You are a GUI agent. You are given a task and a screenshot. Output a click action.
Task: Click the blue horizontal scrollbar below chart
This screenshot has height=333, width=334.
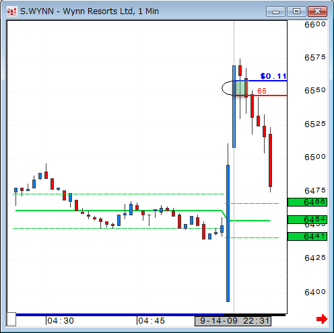point(120,315)
